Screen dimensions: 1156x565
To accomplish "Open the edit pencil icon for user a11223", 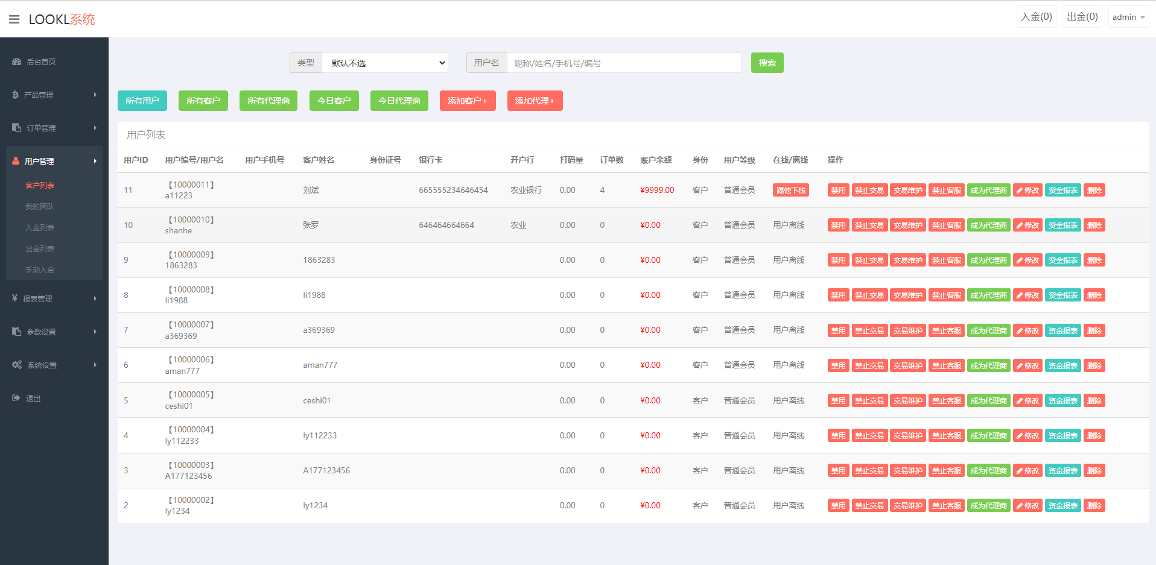I will click(1027, 189).
